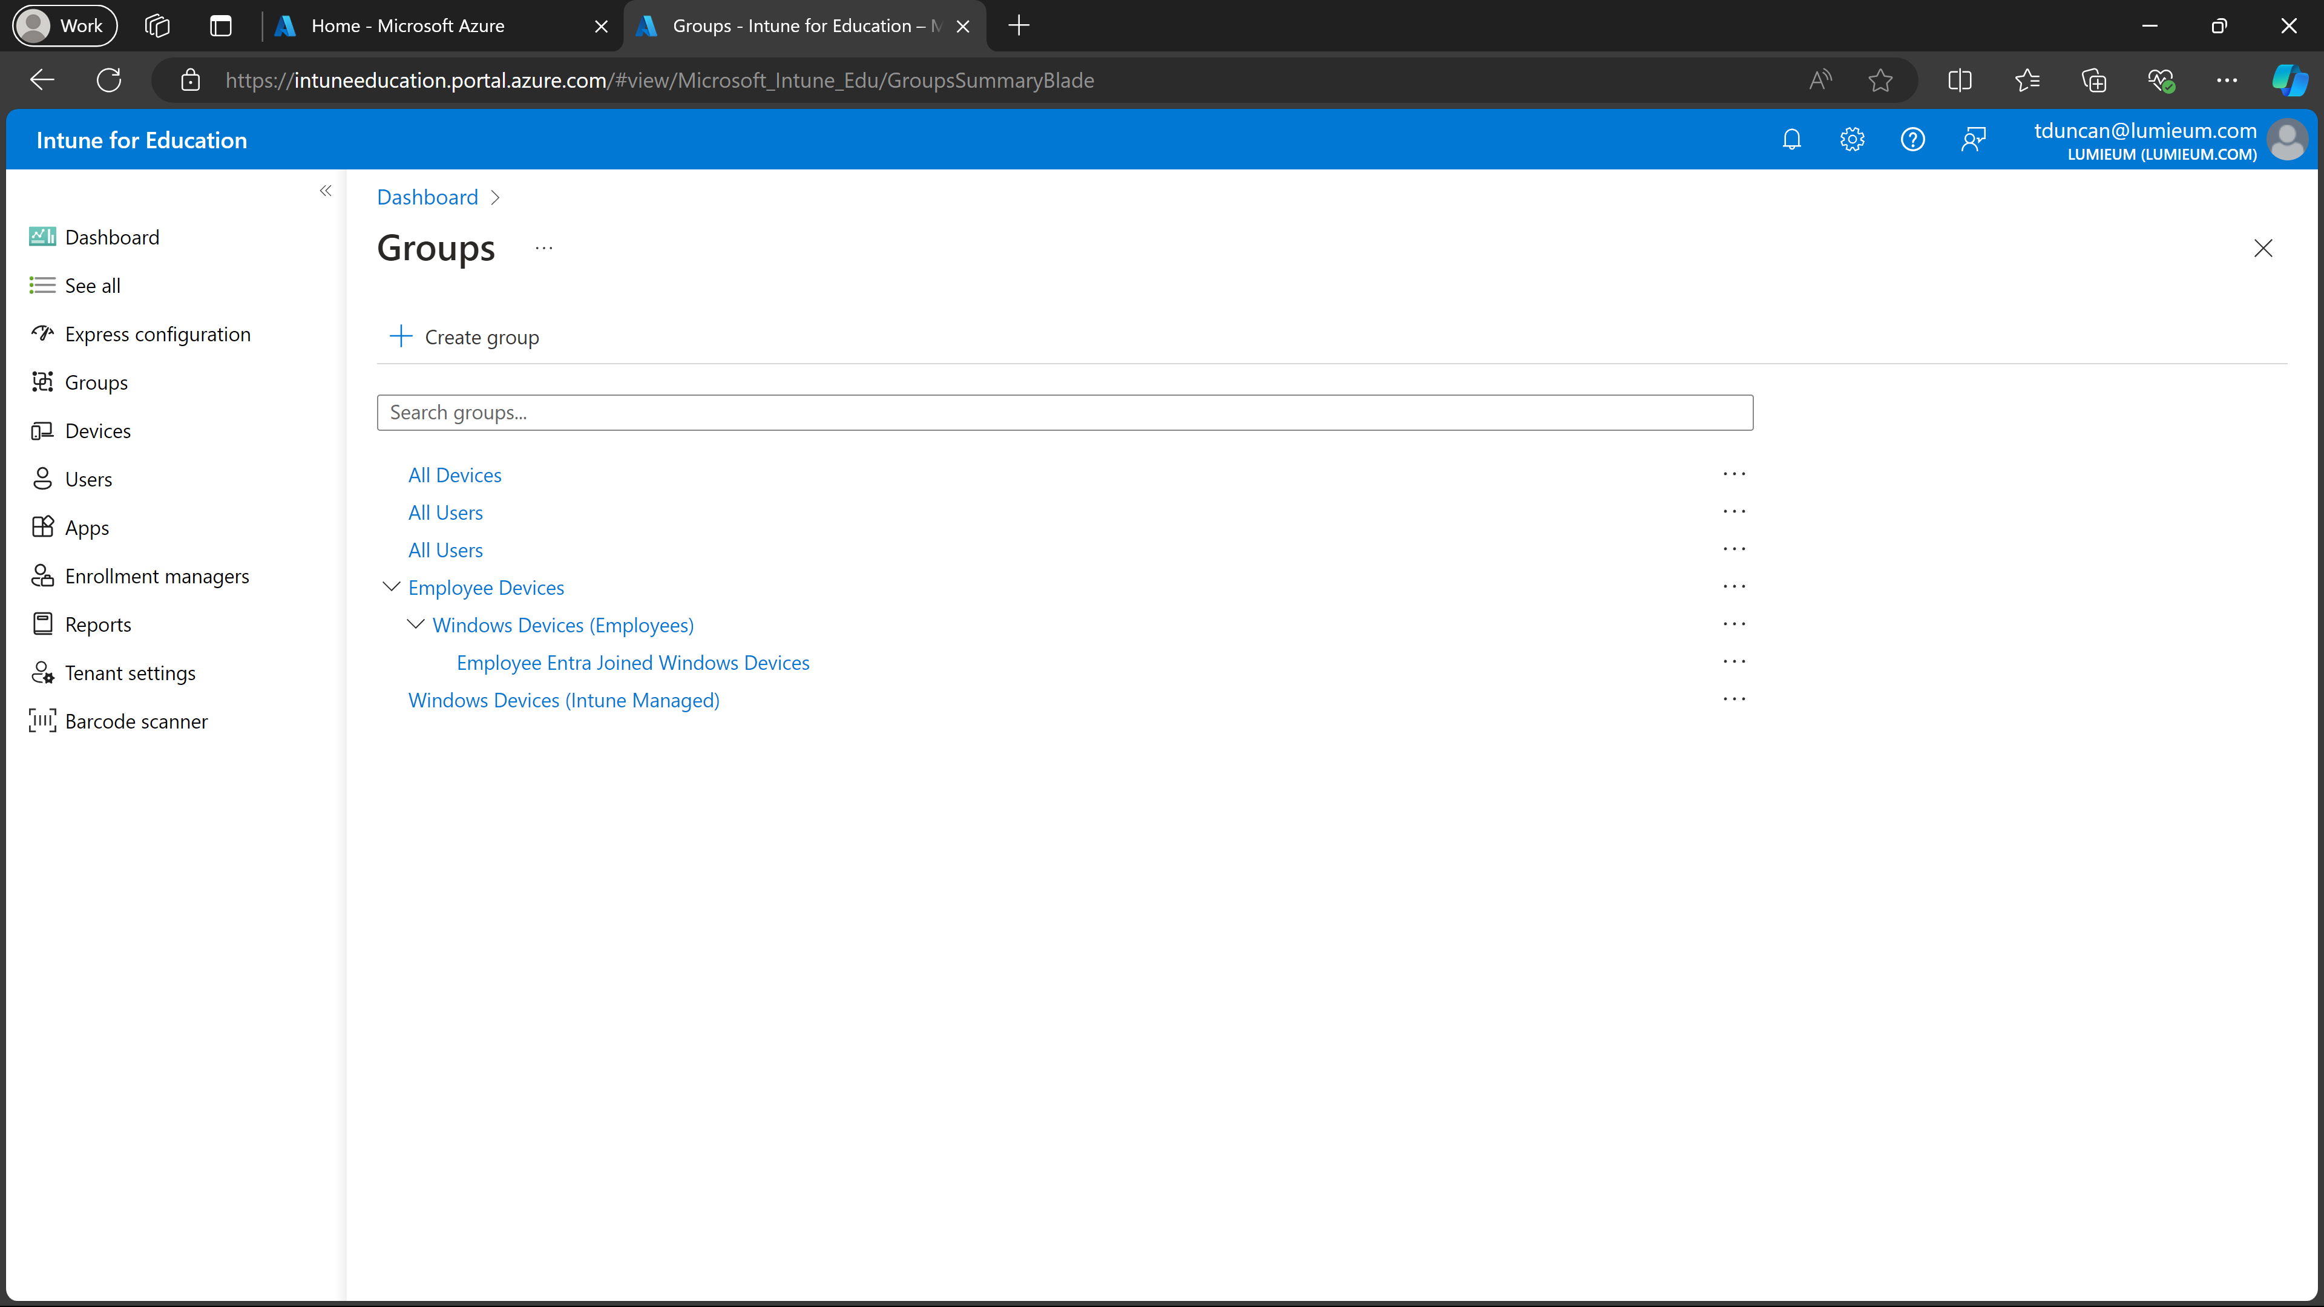Open the help question mark icon
The width and height of the screenshot is (2324, 1307).
(x=1912, y=139)
